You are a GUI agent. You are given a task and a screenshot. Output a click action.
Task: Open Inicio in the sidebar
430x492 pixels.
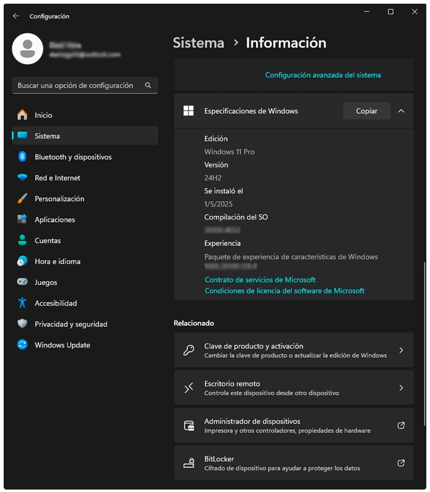85,115
